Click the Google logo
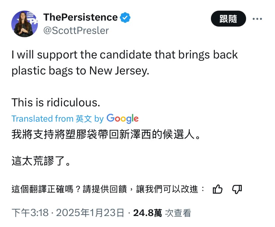This screenshot has width=275, height=227. click(123, 118)
